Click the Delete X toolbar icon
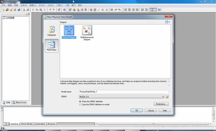Viewport: 216px width, 131px height. 45,10
